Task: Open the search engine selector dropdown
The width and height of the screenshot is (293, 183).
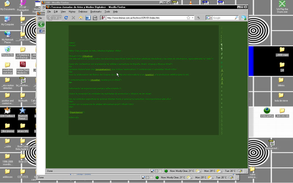Action: (211, 18)
